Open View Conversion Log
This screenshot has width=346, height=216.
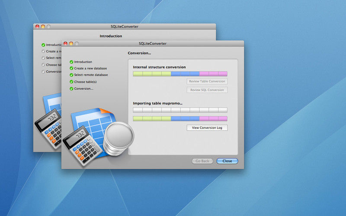click(x=207, y=127)
